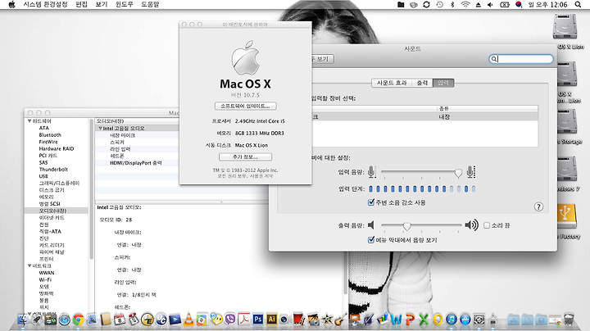This screenshot has width=590, height=331.
Task: Open OS X Lion drive on desktop
Action: (x=565, y=26)
